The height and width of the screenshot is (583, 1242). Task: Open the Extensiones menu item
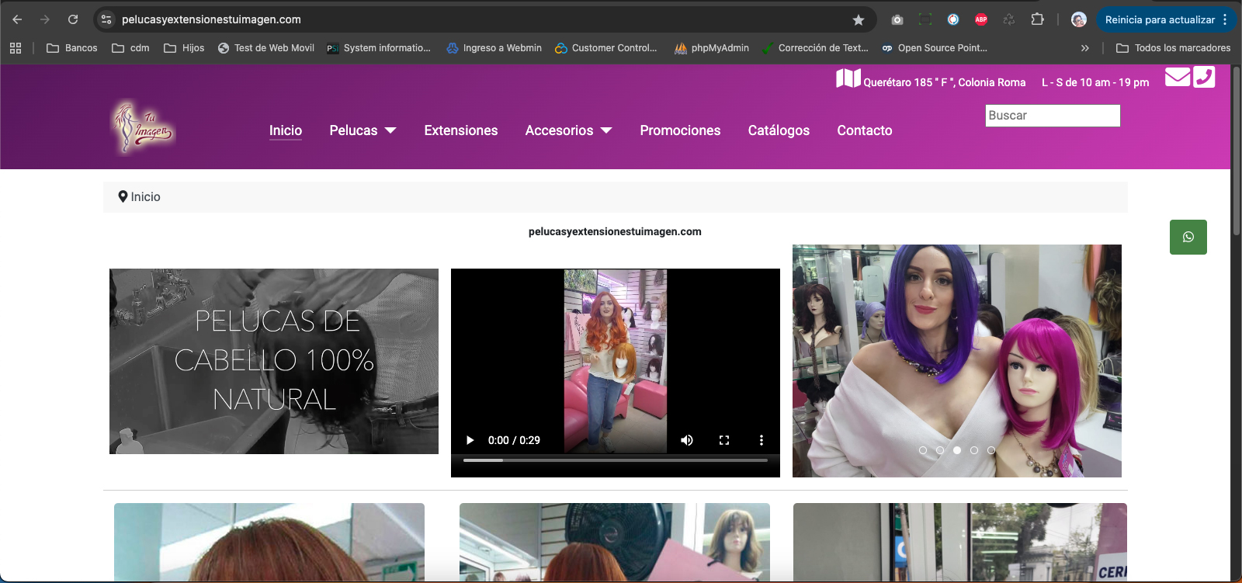coord(461,130)
